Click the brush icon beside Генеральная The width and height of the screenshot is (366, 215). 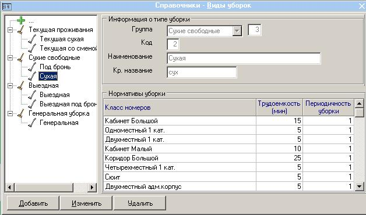click(x=32, y=123)
